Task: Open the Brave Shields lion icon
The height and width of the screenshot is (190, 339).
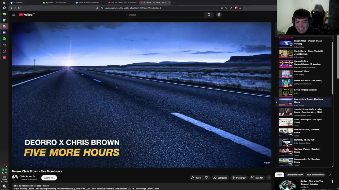Action: tap(236, 8)
